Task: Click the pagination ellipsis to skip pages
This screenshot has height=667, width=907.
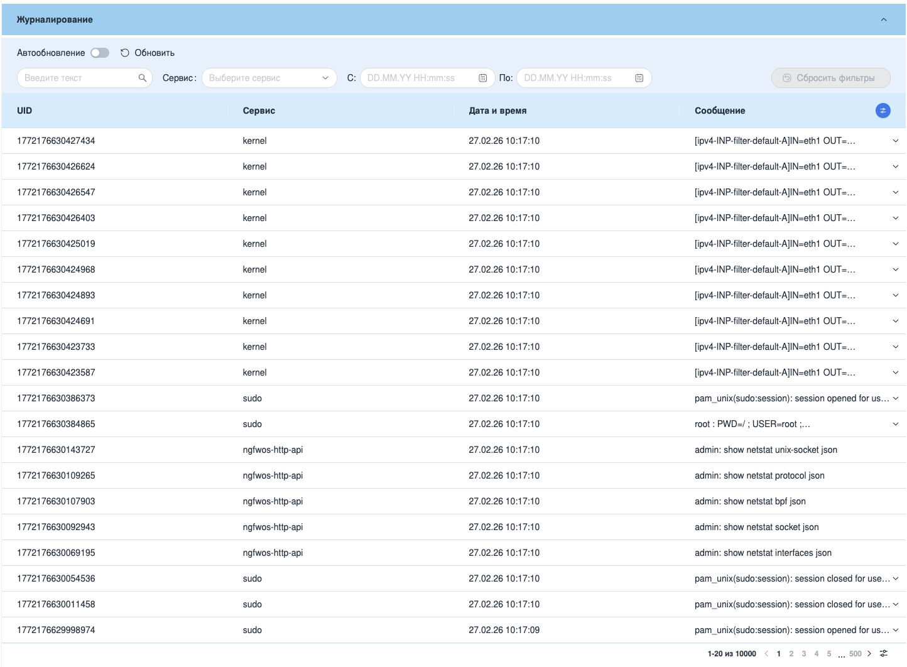Action: [x=842, y=655]
